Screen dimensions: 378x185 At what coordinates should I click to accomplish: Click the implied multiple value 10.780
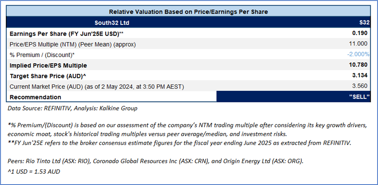point(358,65)
